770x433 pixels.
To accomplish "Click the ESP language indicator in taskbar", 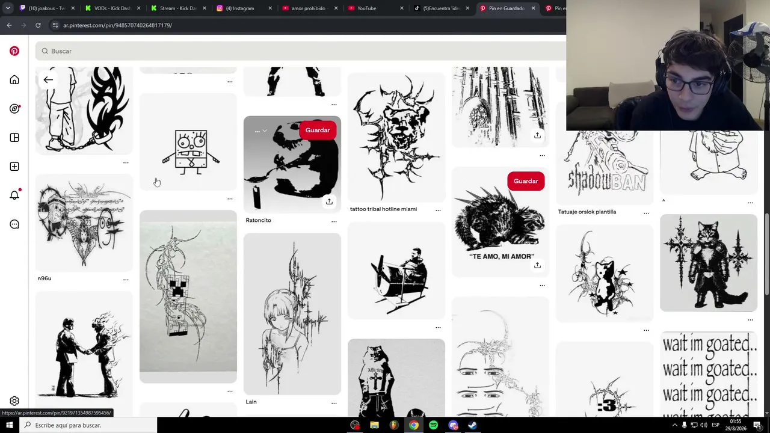I will pos(716,425).
